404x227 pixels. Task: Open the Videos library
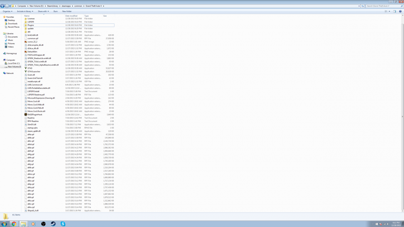tap(11, 47)
